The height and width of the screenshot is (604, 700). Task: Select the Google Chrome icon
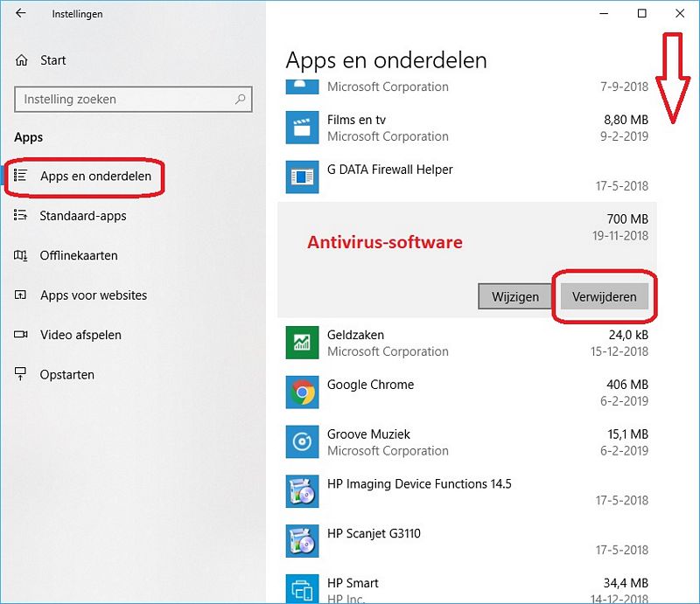click(x=302, y=392)
